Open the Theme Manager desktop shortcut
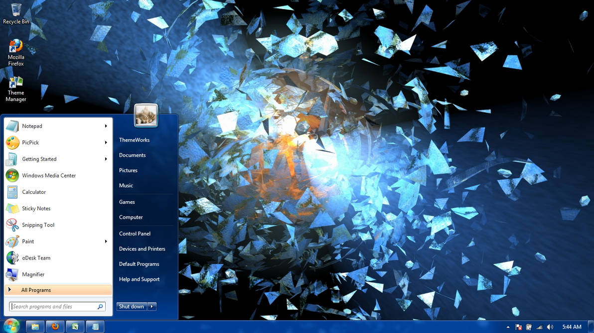The image size is (594, 333). coord(16,89)
